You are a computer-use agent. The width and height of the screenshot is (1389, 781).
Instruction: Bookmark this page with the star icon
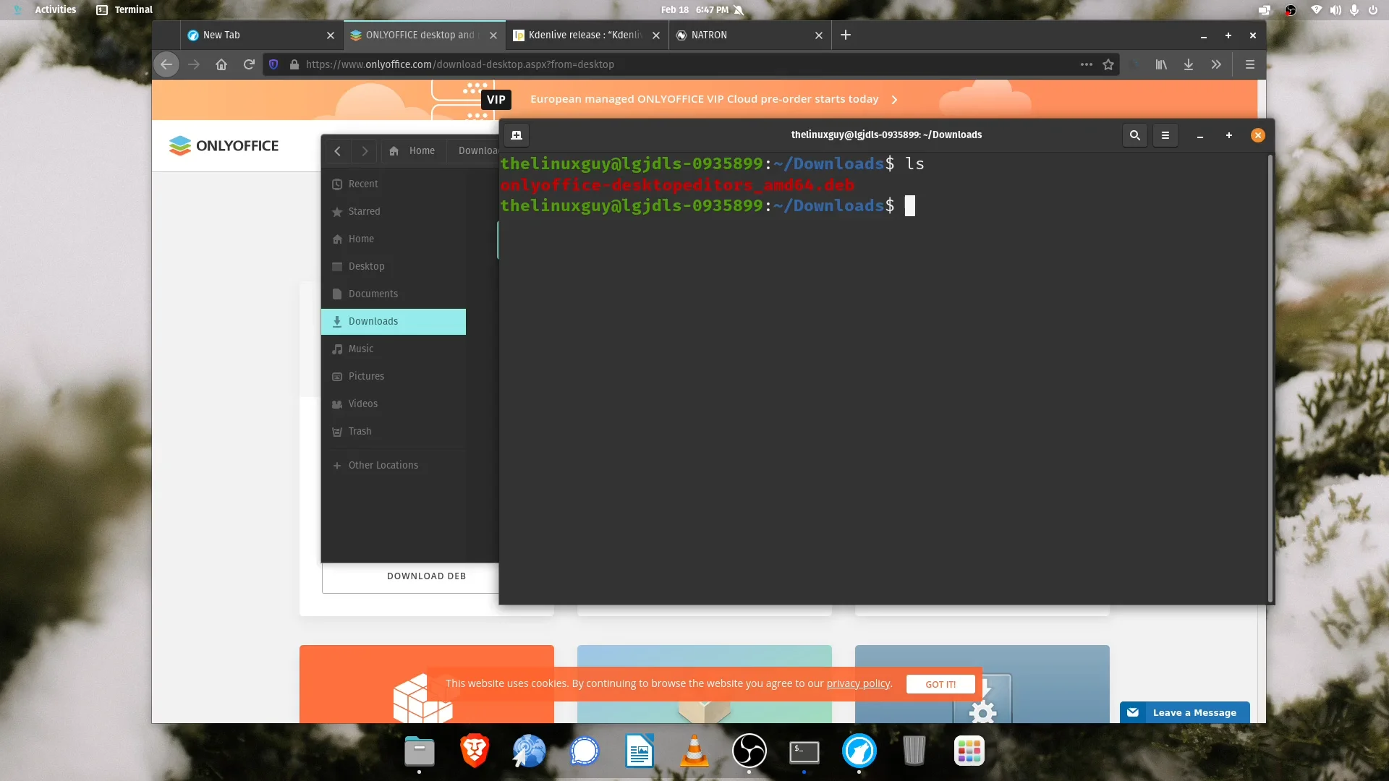click(1108, 64)
